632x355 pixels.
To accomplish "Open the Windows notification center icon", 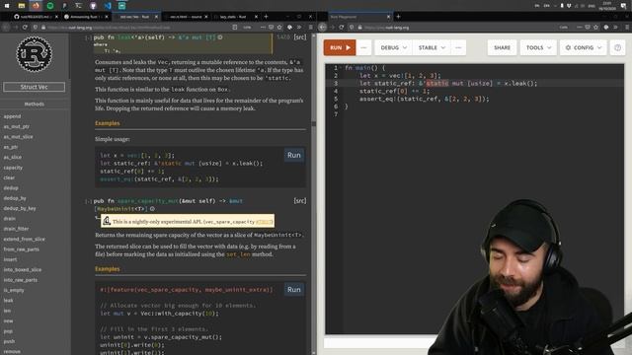I will pos(623,6).
